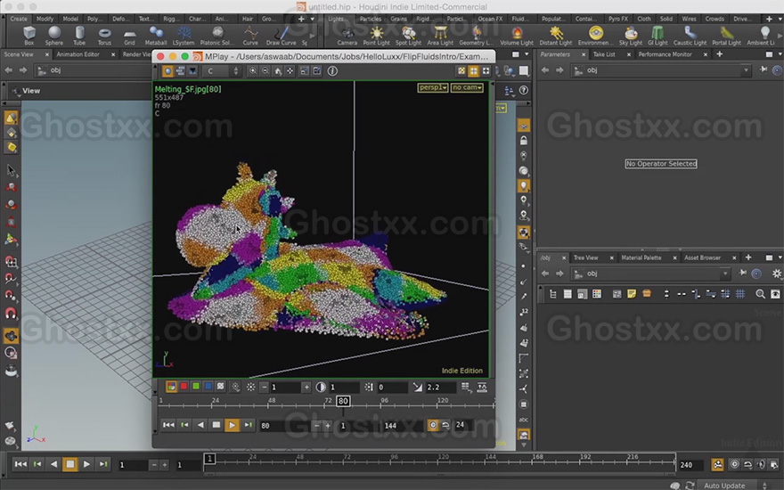Select the Draw Curve tool
The width and height of the screenshot is (784, 490).
[x=281, y=35]
